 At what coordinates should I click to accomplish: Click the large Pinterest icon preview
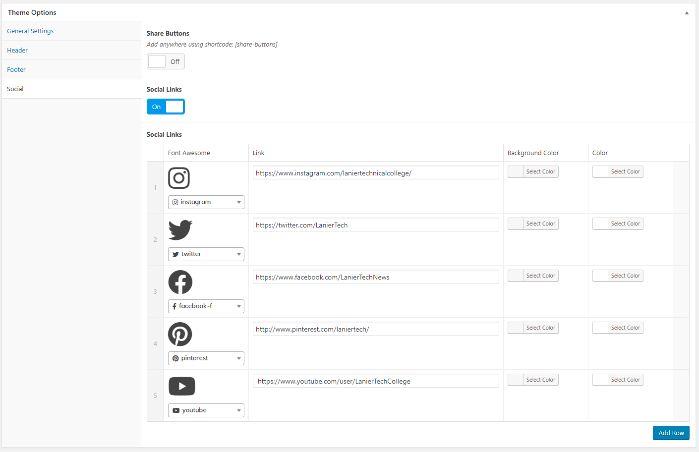[x=180, y=334]
